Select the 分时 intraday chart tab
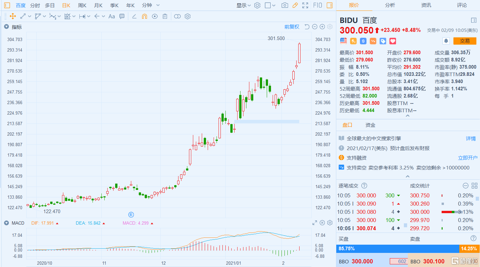480x267 pixels. 35,5
